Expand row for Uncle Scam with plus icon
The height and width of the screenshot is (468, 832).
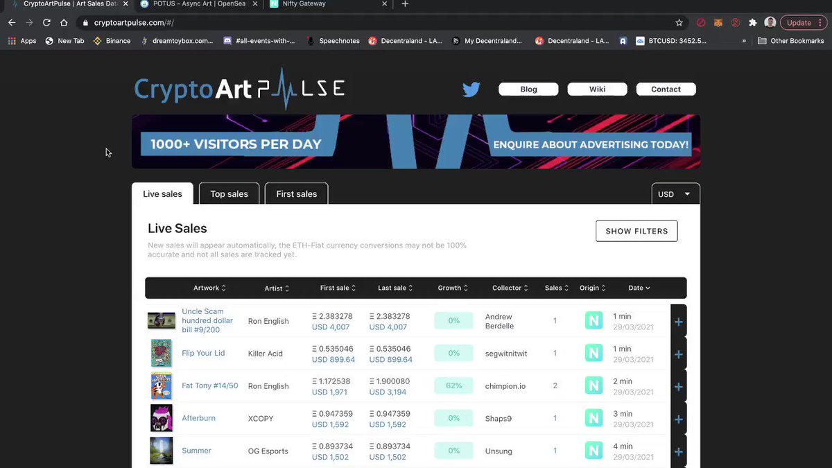(679, 322)
